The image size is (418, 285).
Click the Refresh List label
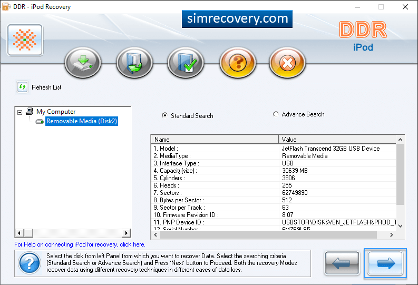(46, 87)
